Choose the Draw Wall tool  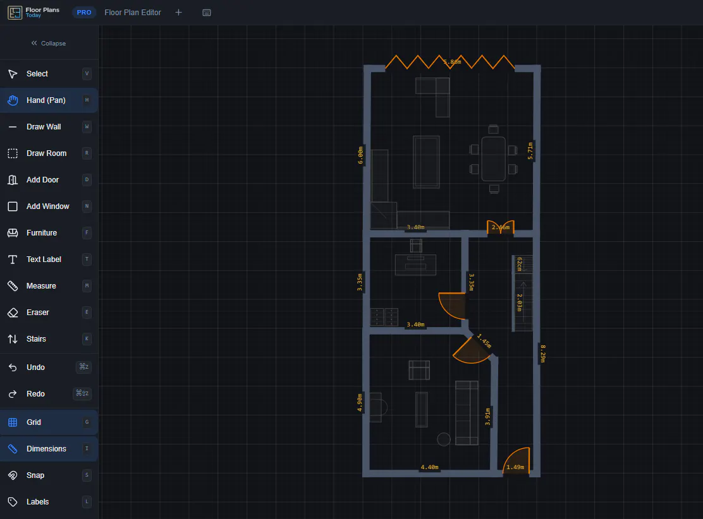point(49,127)
